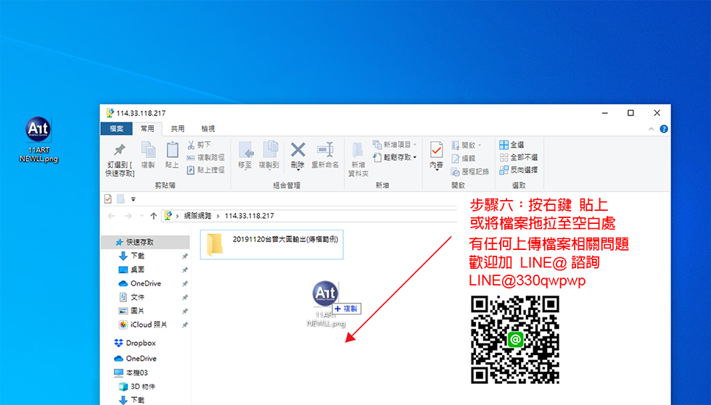Click the up-arrow navigation button
711x405 pixels.
tap(153, 216)
